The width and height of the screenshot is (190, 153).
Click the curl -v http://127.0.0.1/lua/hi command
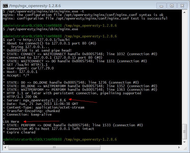point(36,40)
